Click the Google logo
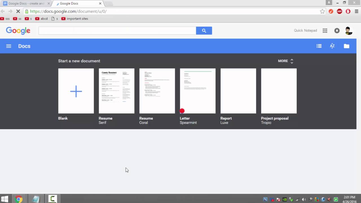This screenshot has height=203, width=361. [x=18, y=30]
